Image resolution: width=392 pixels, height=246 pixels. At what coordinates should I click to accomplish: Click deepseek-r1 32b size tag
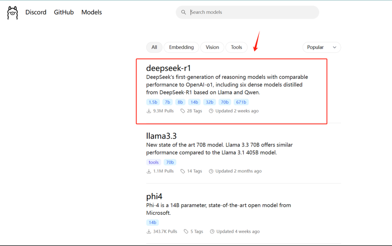(x=209, y=102)
